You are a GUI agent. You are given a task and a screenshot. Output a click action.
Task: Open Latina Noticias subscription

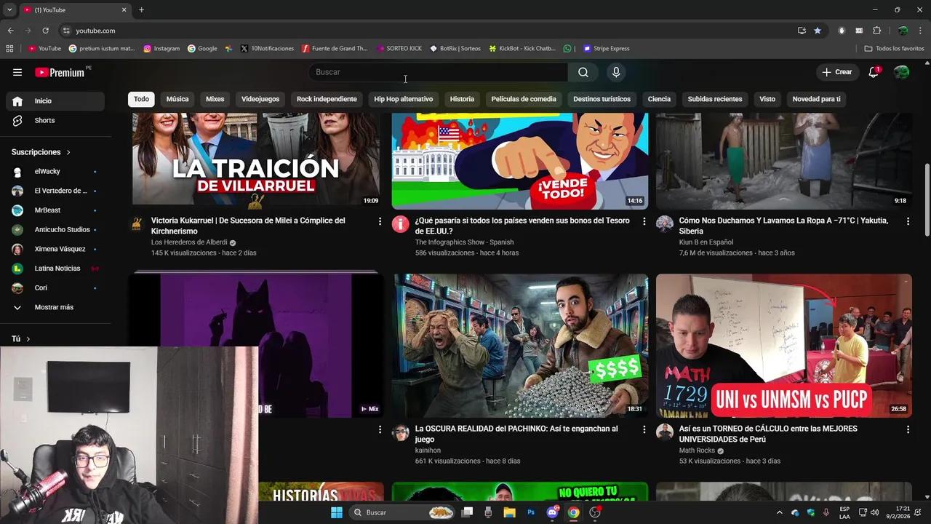tap(55, 269)
